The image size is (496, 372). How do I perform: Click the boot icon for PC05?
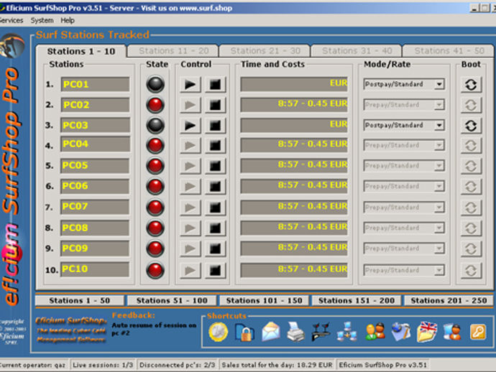point(471,166)
